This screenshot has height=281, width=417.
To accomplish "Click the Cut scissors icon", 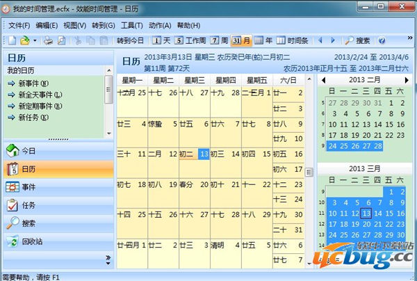I will click(x=78, y=40).
